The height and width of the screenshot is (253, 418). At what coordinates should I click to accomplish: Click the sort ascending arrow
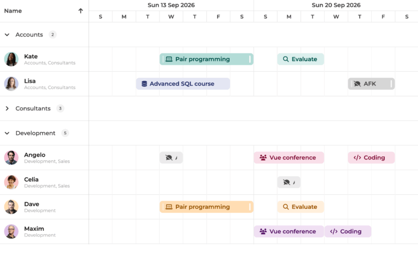(81, 11)
